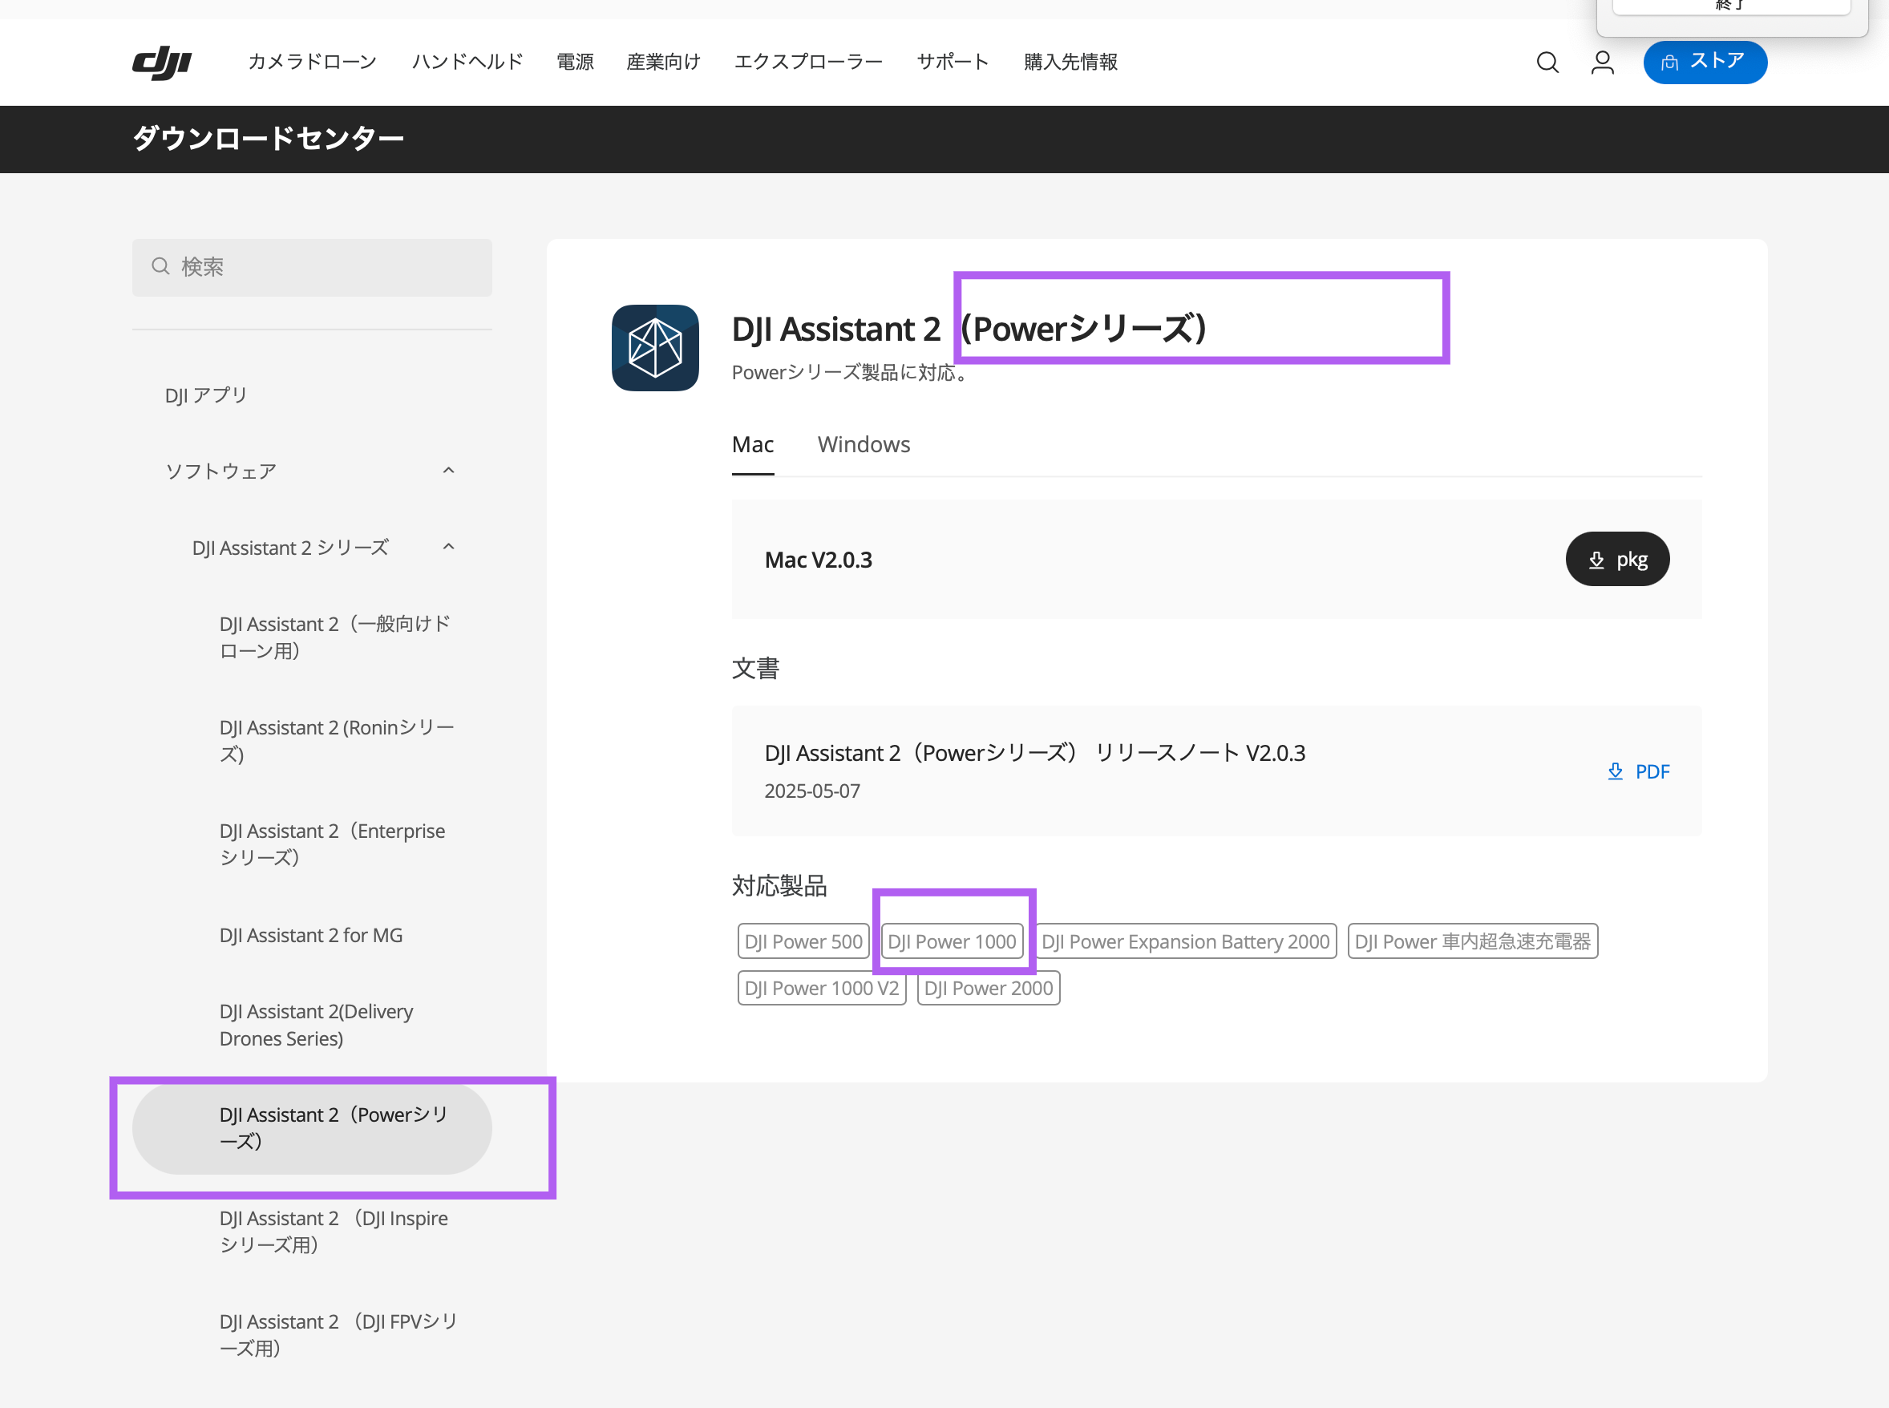
Task: Select DJI Assistant 2（DJI FPVシリーズ用）
Action: pyautogui.click(x=339, y=1335)
